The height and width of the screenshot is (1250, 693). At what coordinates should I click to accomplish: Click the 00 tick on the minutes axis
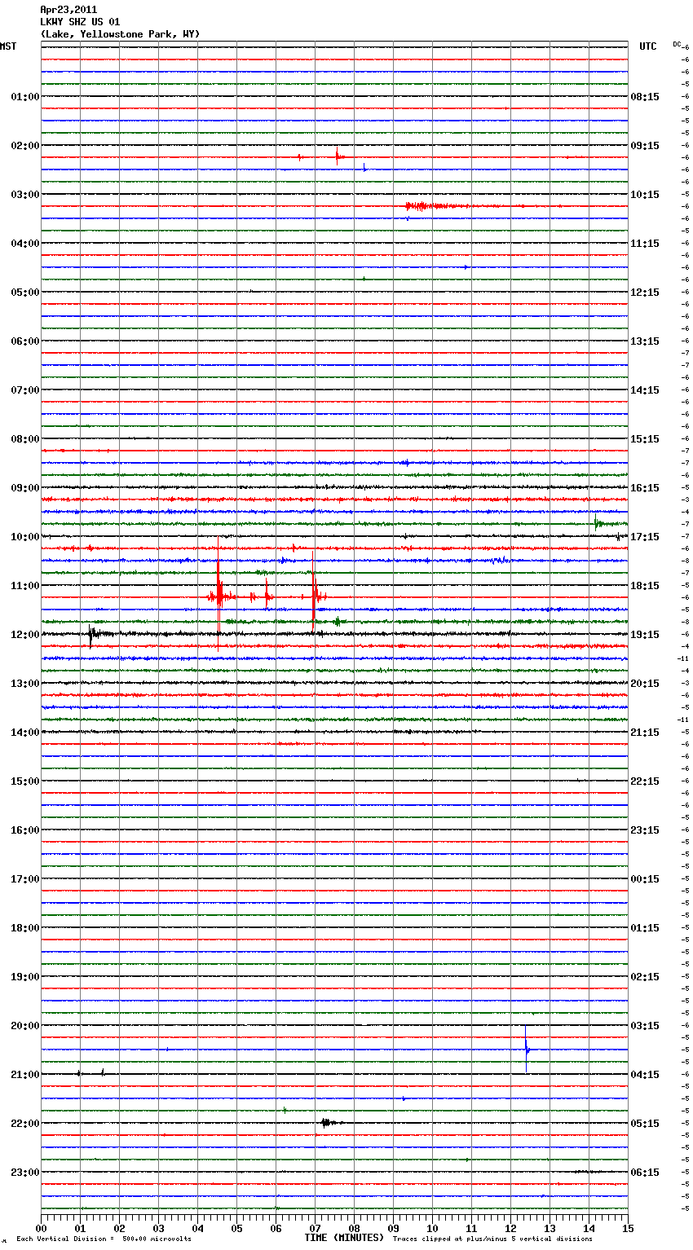[x=41, y=1228]
